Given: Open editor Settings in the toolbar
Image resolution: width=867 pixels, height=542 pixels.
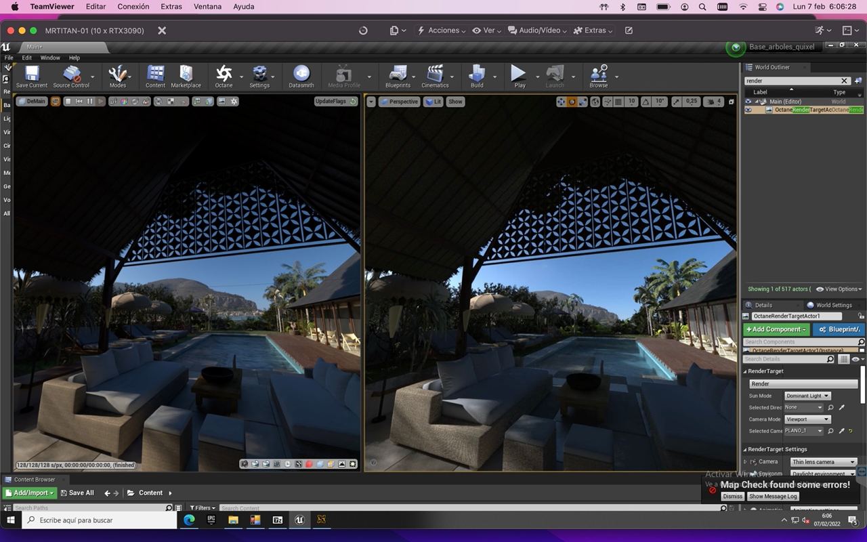Looking at the screenshot, I should (259, 77).
